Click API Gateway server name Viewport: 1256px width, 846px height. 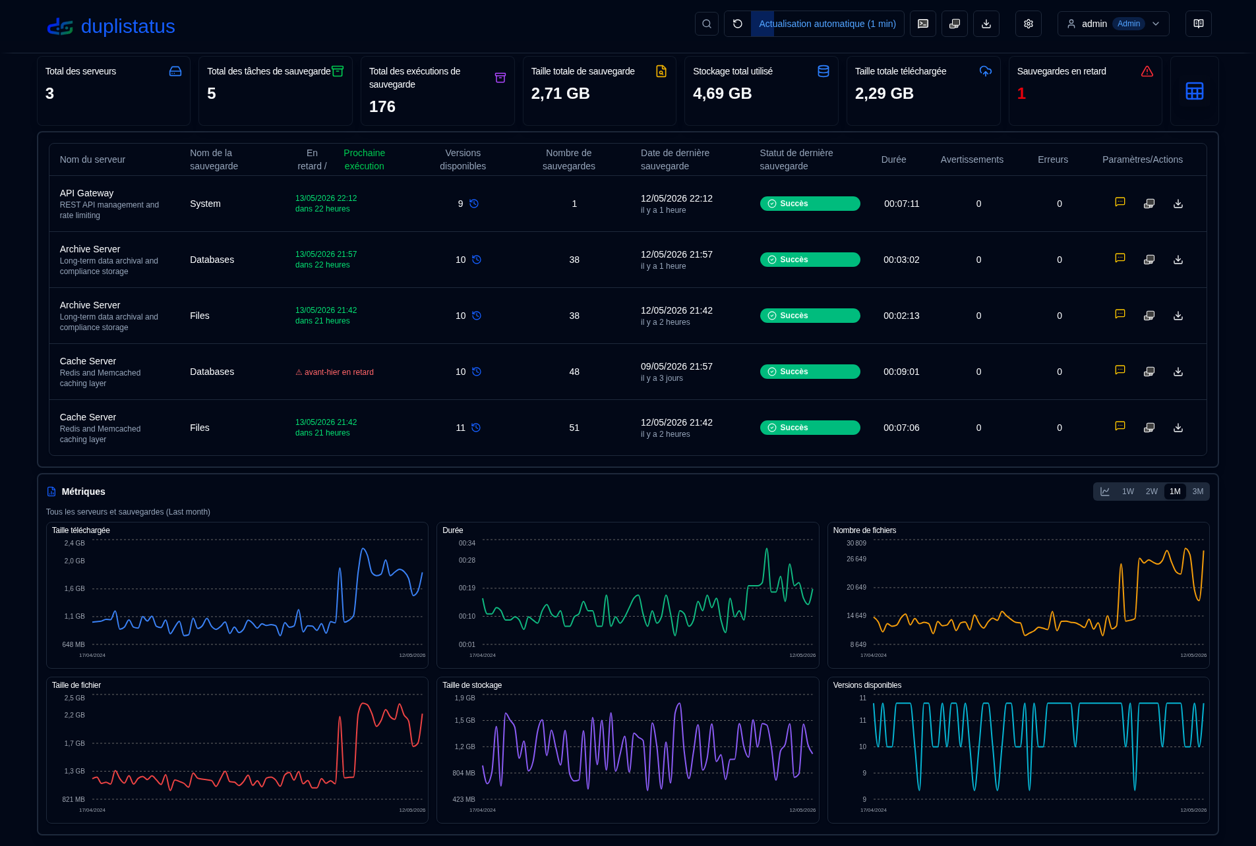86,193
